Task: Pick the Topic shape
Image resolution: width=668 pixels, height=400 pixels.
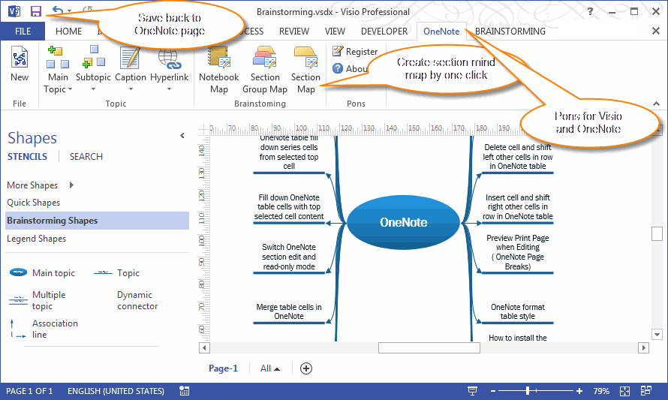Action: tap(116, 272)
